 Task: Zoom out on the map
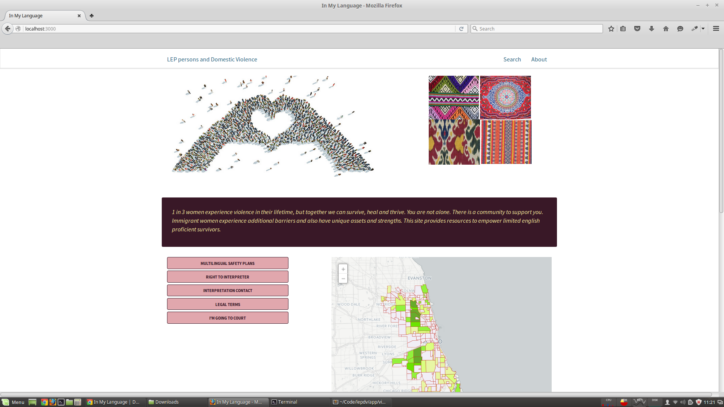[343, 279]
